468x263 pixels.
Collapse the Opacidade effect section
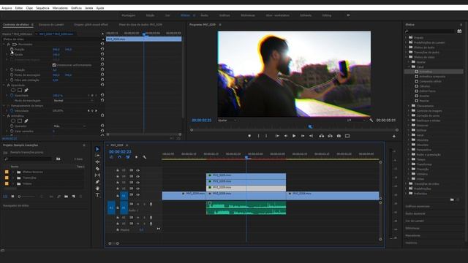[x=4, y=85]
